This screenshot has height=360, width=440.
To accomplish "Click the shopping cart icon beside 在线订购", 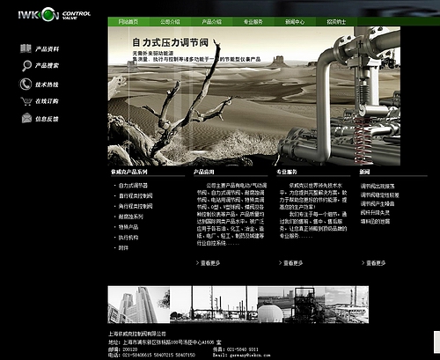I will 26,101.
